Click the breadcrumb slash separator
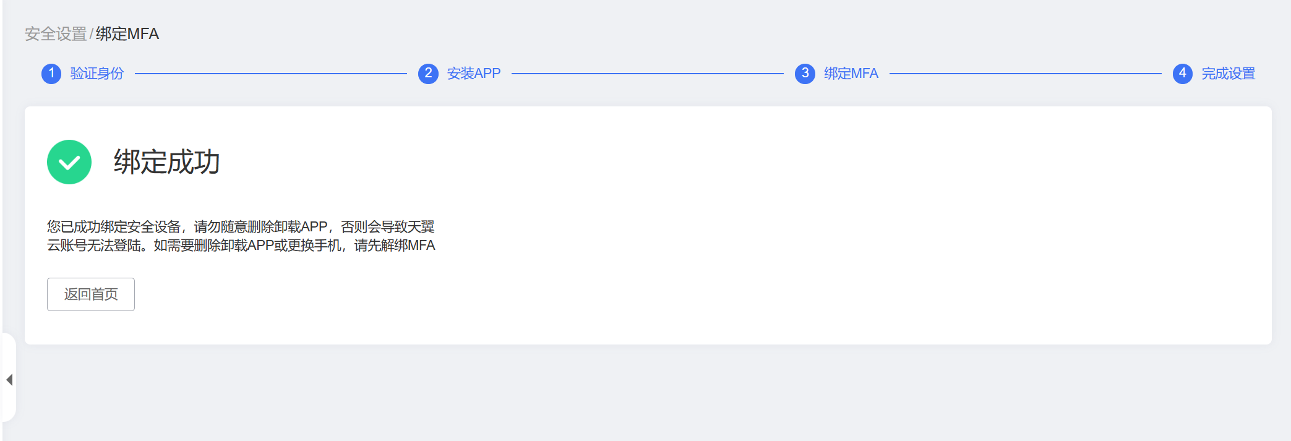 (92, 34)
